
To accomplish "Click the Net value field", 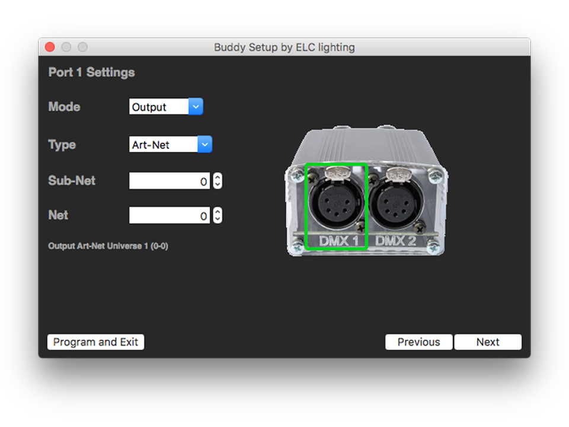I will (170, 216).
